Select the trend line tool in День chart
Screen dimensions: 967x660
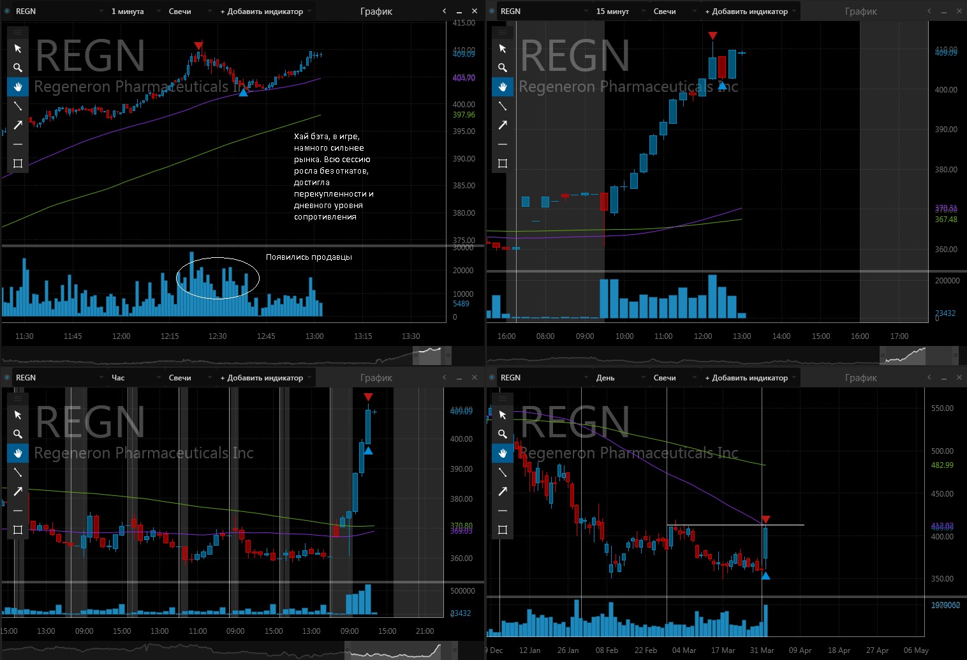coord(503,472)
